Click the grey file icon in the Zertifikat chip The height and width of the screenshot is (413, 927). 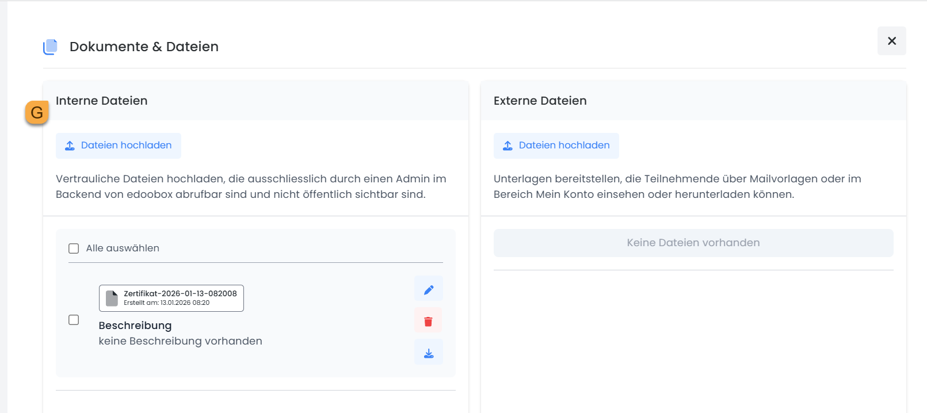[112, 298]
